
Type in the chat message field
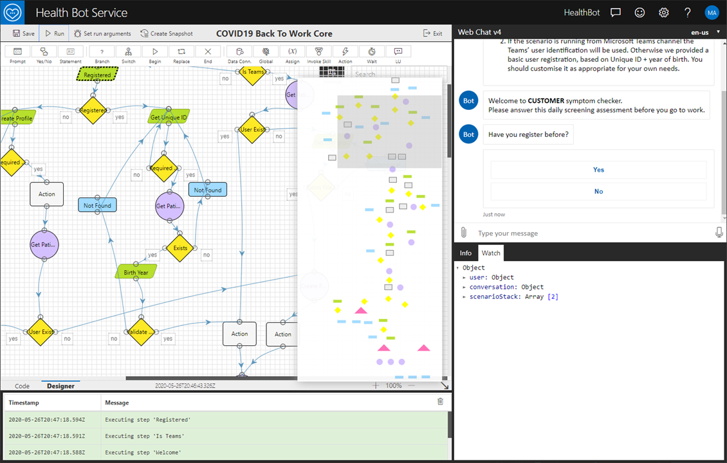[x=592, y=233]
